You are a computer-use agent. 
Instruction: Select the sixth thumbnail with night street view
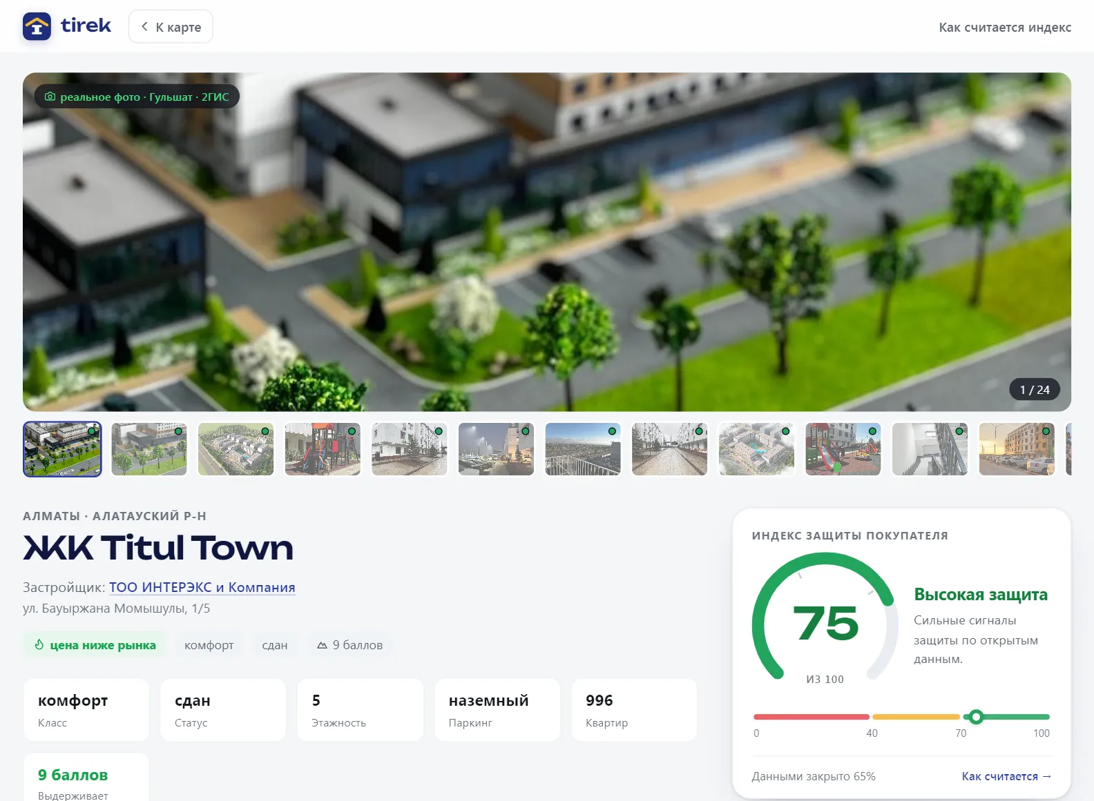497,449
